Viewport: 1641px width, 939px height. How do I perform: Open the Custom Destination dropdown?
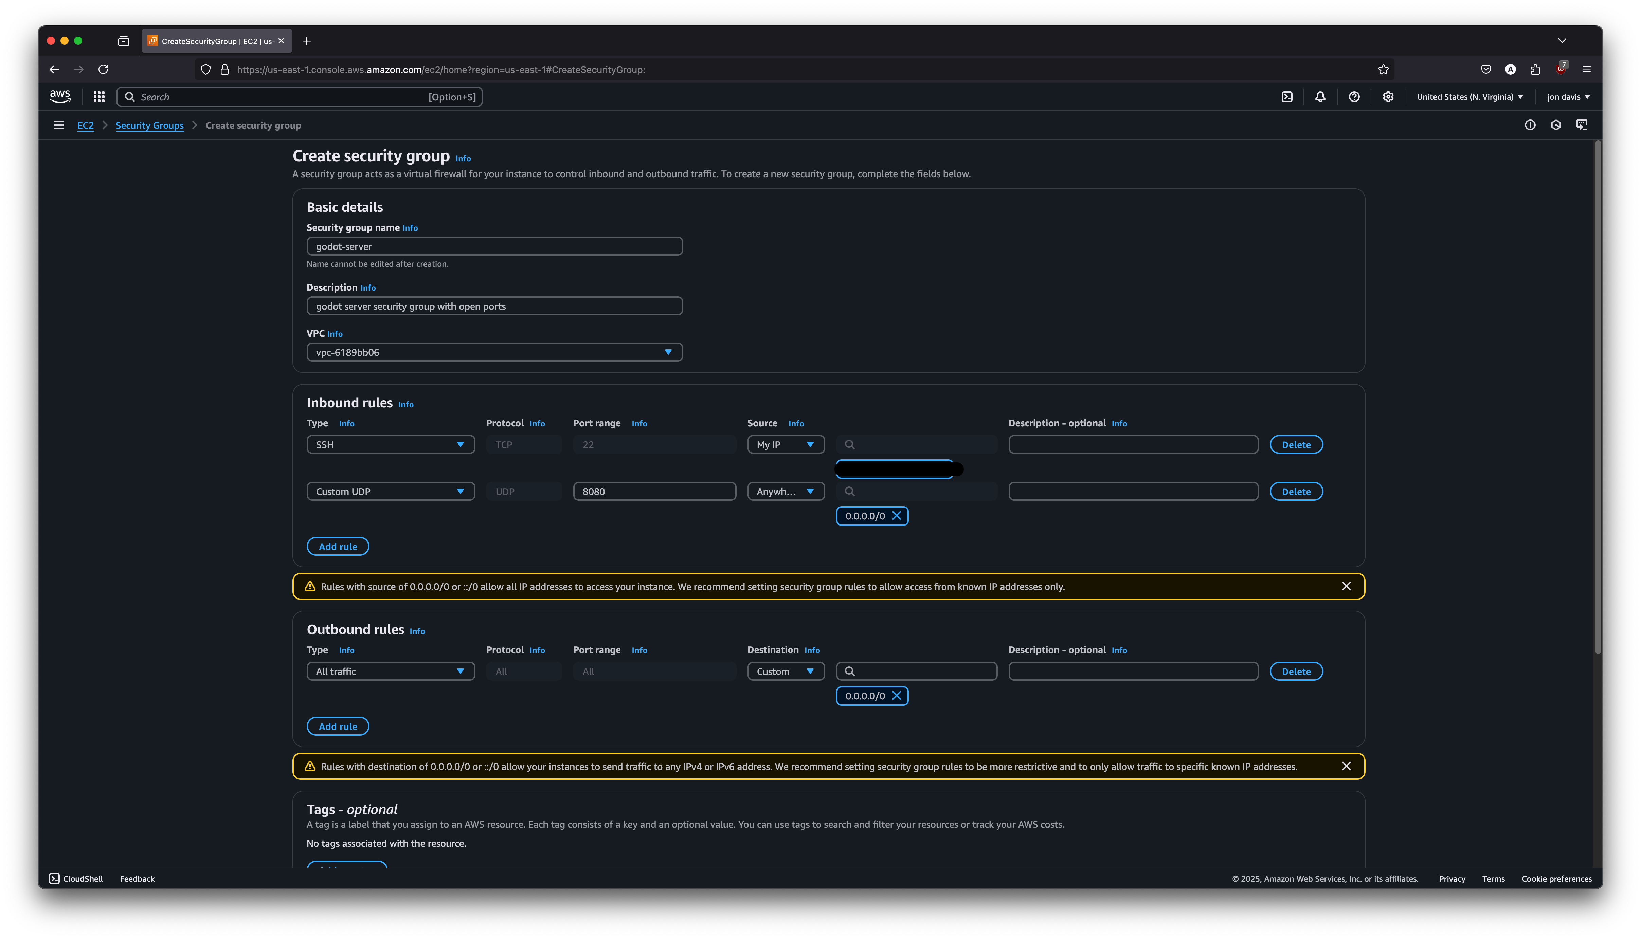[786, 671]
